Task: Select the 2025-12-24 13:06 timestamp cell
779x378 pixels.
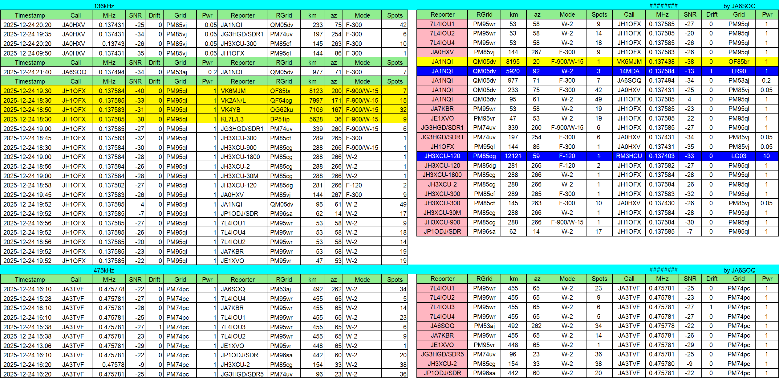Action: point(30,346)
